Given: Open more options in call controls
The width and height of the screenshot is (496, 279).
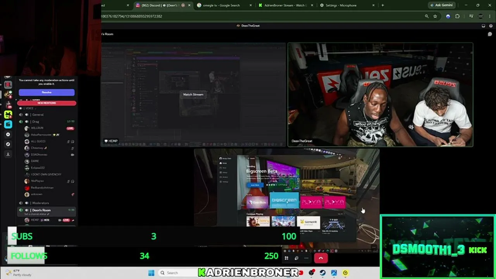Looking at the screenshot, I should coord(307,258).
